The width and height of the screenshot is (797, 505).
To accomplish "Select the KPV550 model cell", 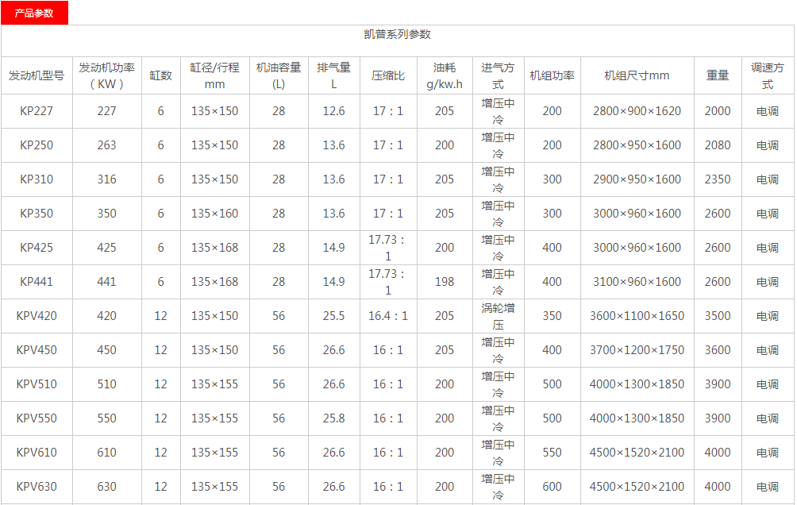I will click(37, 418).
